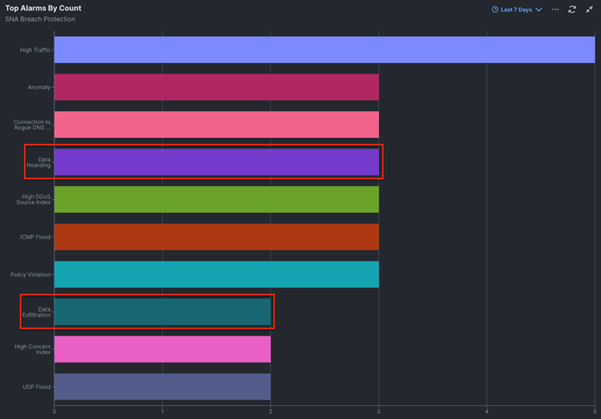601x419 pixels.
Task: Click the ICMP Flood axis label
Action: [35, 237]
